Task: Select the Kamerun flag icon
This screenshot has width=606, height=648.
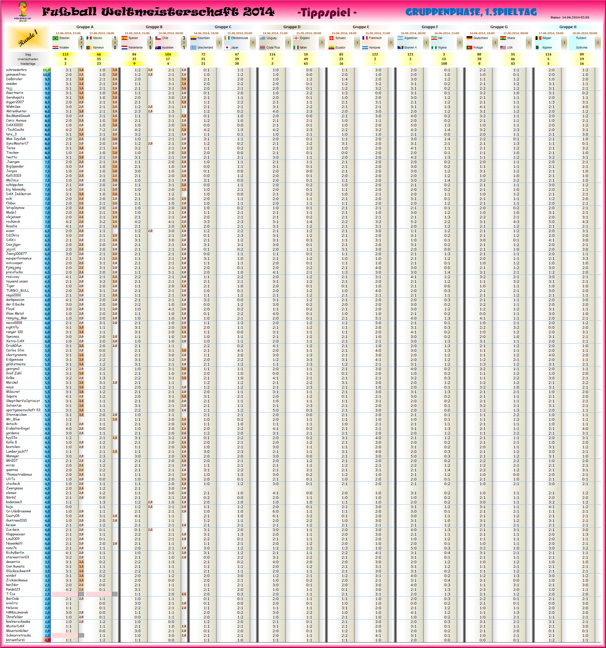Action: [89, 48]
